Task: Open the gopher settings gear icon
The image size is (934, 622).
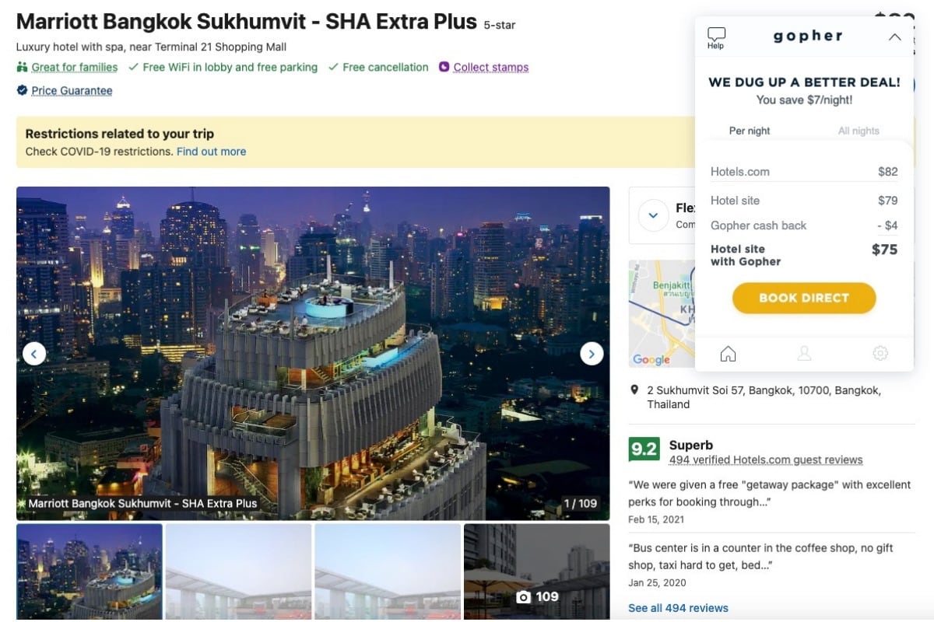Action: [880, 353]
